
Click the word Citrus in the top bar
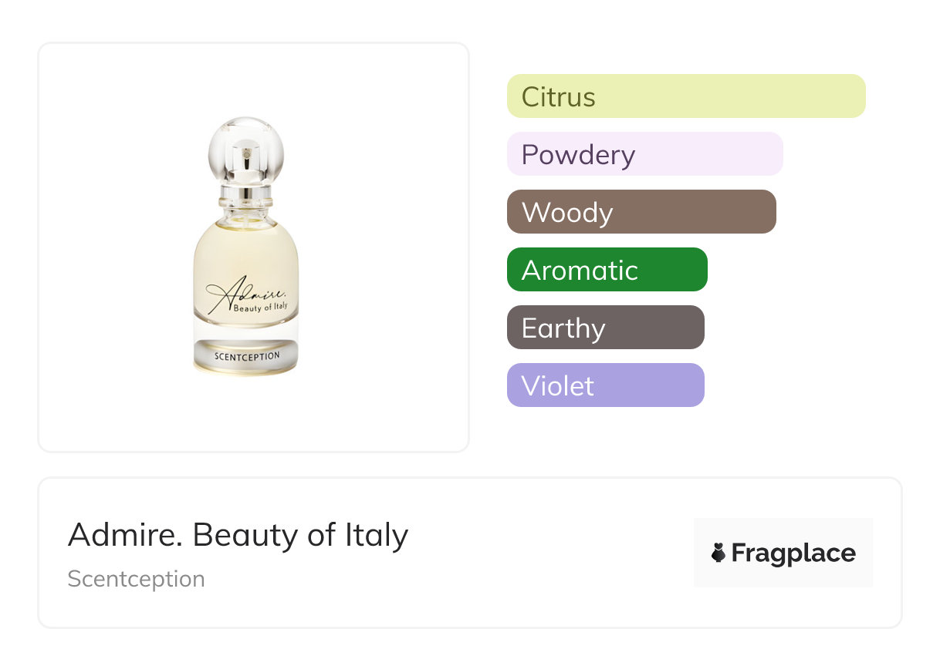click(558, 97)
